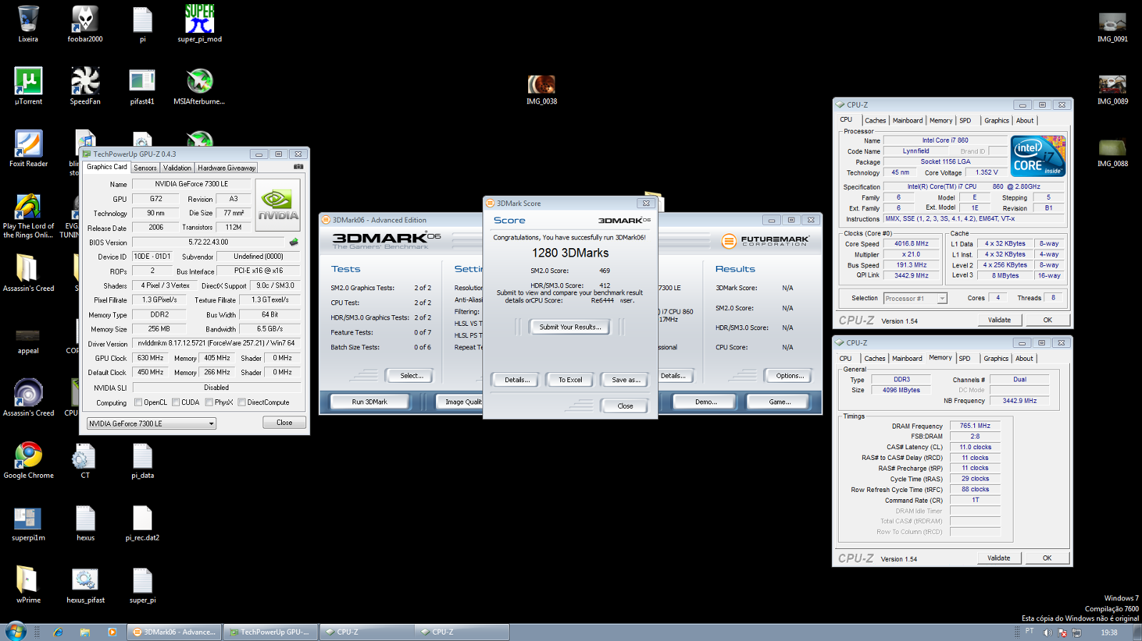Open Play The Lord of the Rings Online icon
The image size is (1142, 641).
[x=28, y=215]
